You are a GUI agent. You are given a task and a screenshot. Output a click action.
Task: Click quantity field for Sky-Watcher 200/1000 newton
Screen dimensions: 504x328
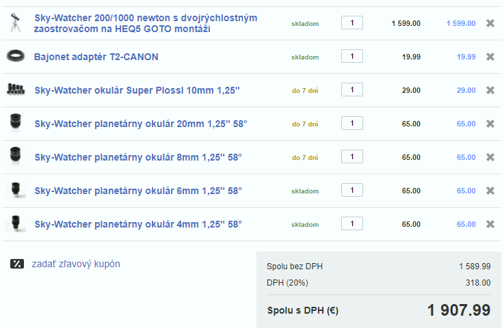click(352, 23)
